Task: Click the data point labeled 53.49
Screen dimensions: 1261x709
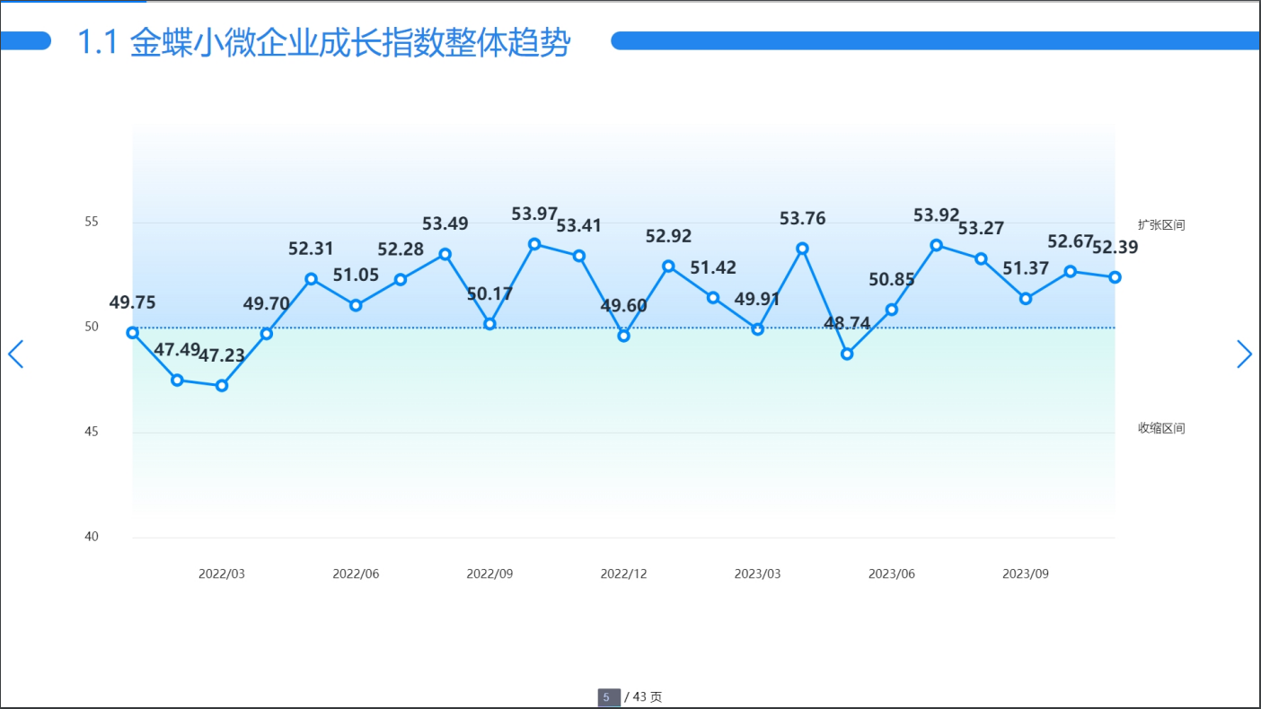Action: click(445, 254)
